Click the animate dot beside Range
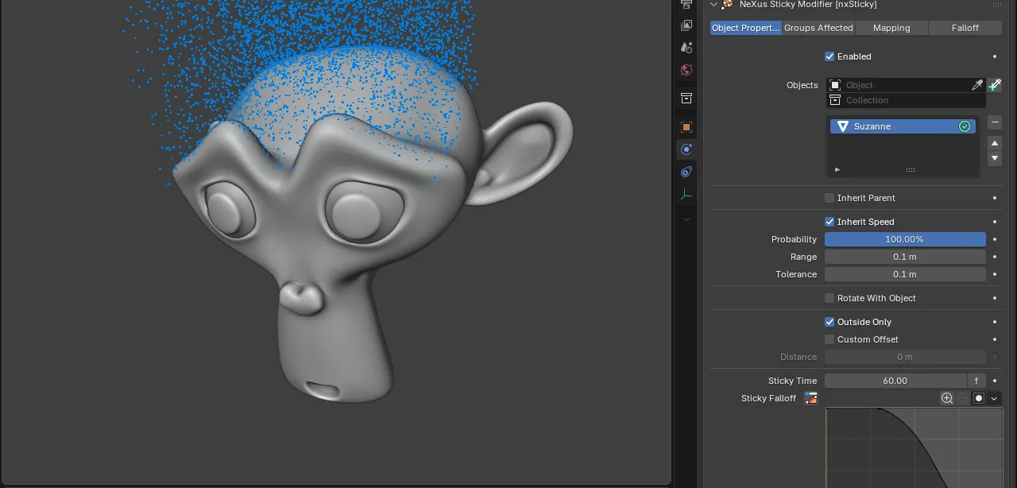Image resolution: width=1017 pixels, height=488 pixels. click(995, 257)
